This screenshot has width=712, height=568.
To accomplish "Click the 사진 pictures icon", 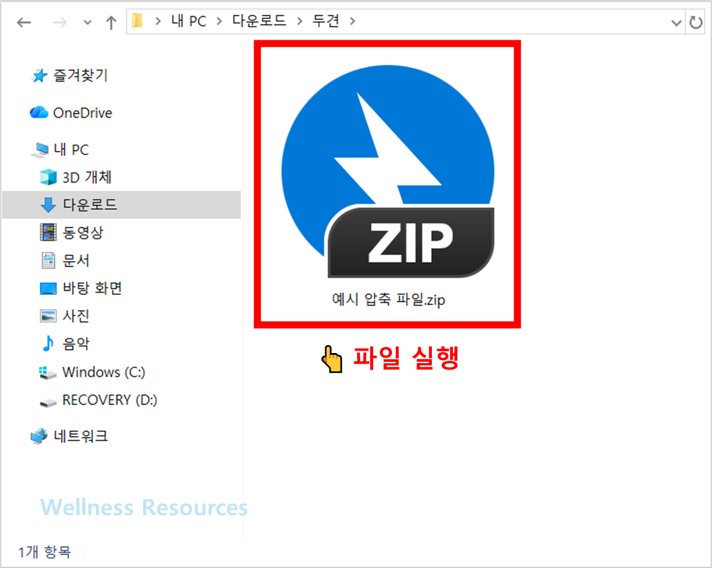I will 48,316.
